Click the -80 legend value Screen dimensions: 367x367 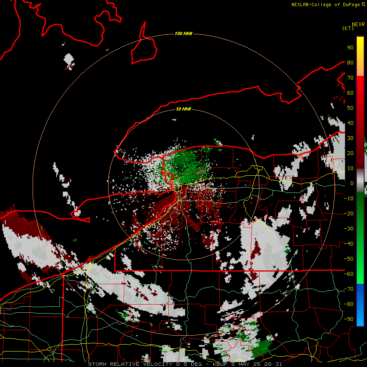349,304
